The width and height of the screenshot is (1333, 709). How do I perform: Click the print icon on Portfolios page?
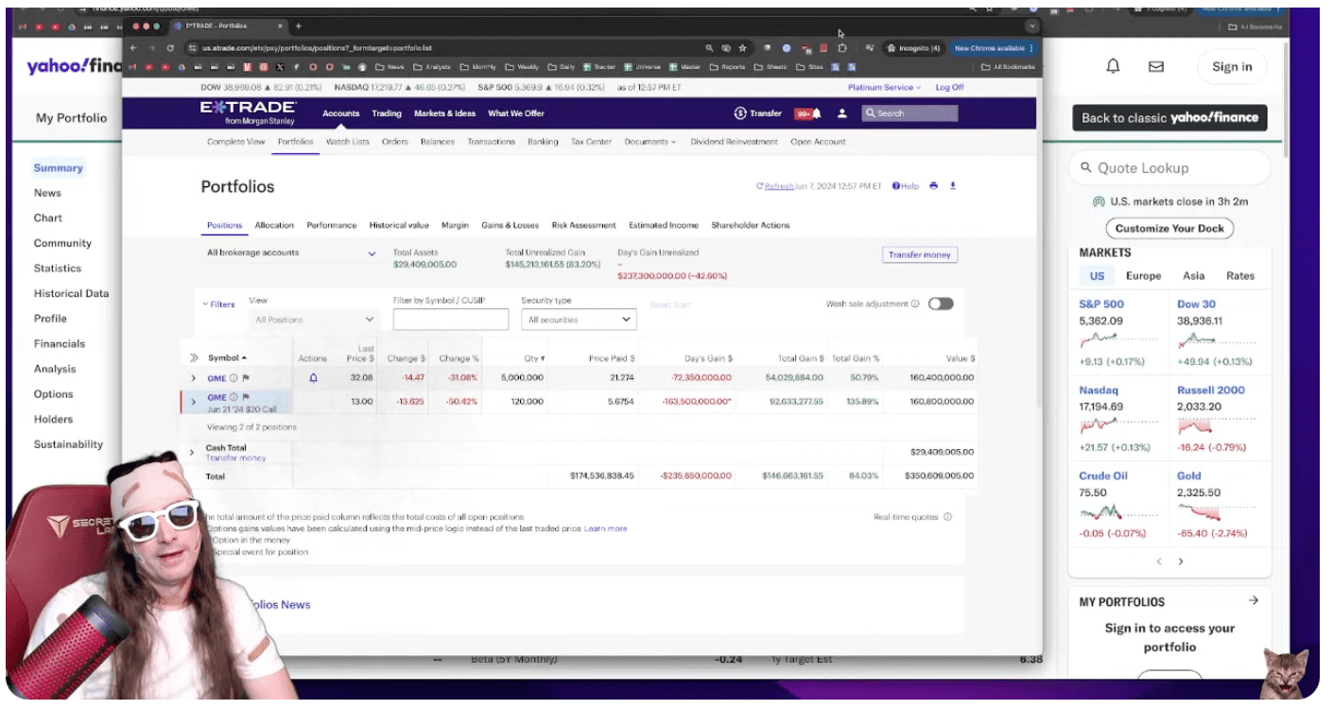coord(933,186)
